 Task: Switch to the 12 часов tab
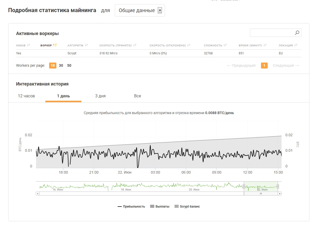coord(26,96)
